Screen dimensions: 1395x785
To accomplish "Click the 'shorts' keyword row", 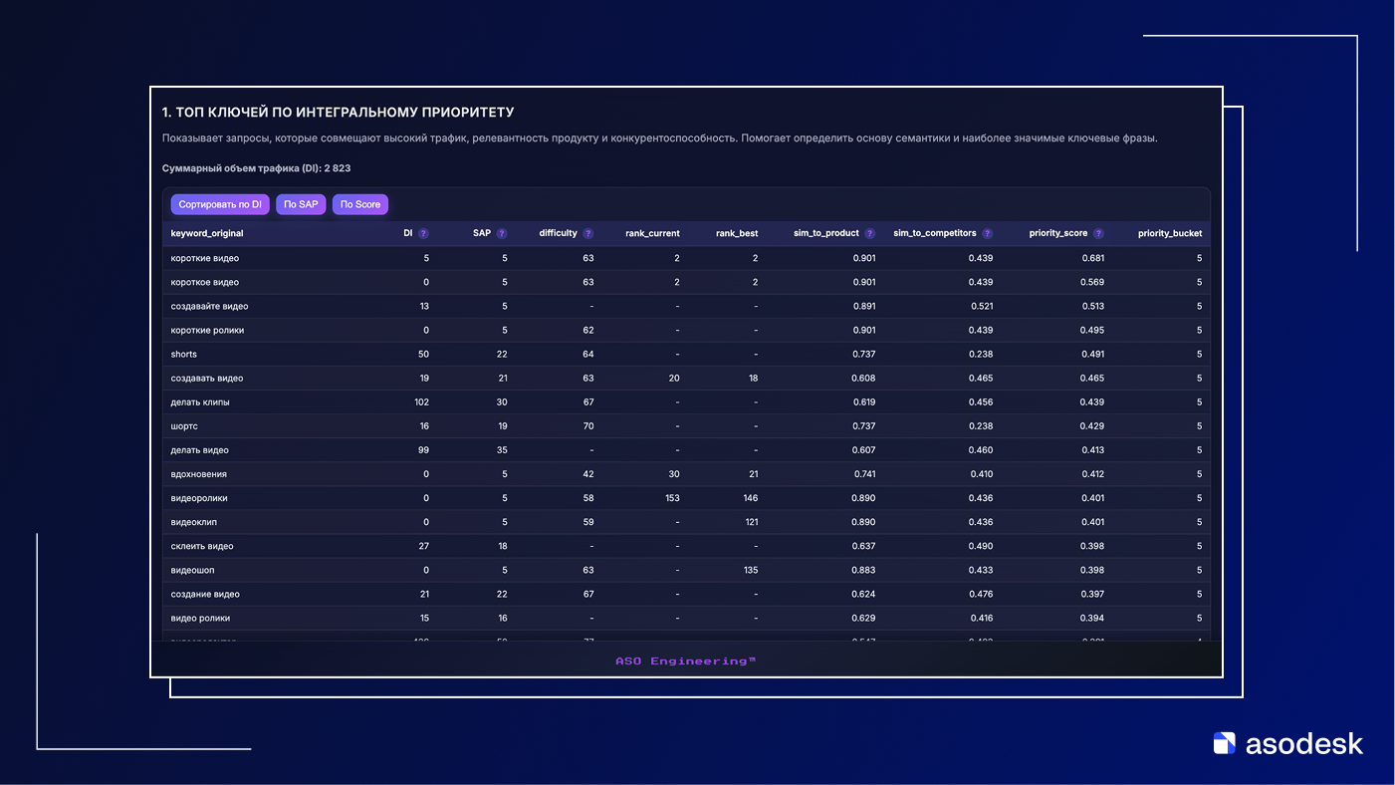I will pyautogui.click(x=184, y=355).
